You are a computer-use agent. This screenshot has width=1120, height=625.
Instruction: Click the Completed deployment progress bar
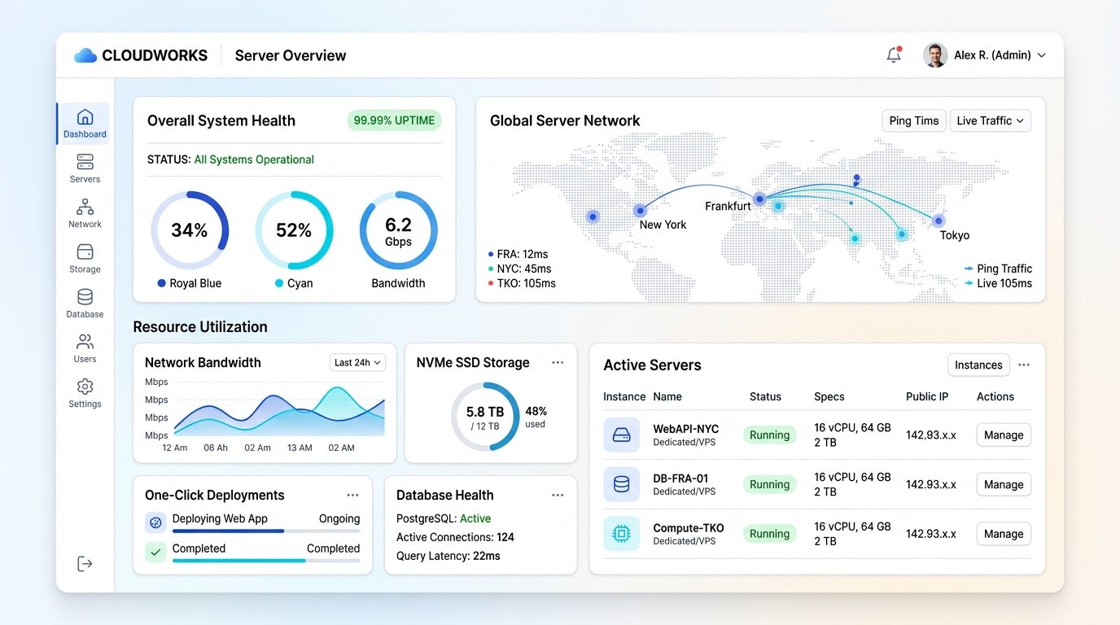click(266, 561)
